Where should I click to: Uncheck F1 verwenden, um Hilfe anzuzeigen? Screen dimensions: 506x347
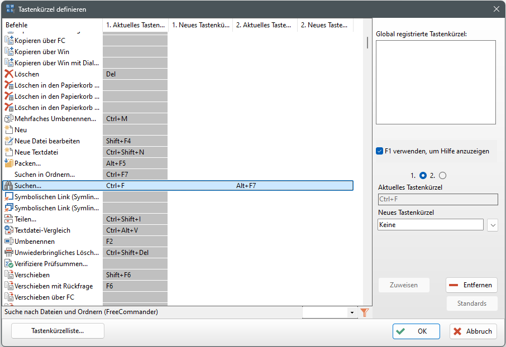(380, 151)
